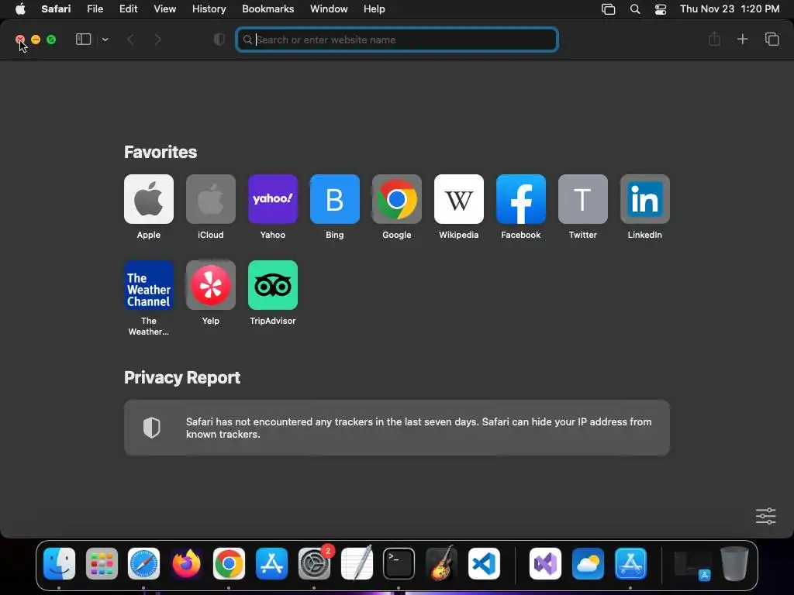Click the Share toolbar icon
794x595 pixels.
pyautogui.click(x=714, y=39)
